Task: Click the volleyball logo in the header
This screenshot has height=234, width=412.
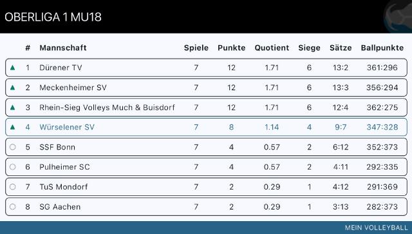Action: tap(398, 16)
